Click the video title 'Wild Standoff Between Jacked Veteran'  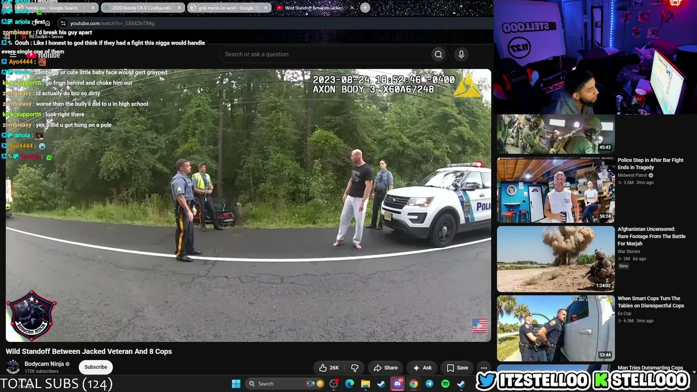[89, 352]
